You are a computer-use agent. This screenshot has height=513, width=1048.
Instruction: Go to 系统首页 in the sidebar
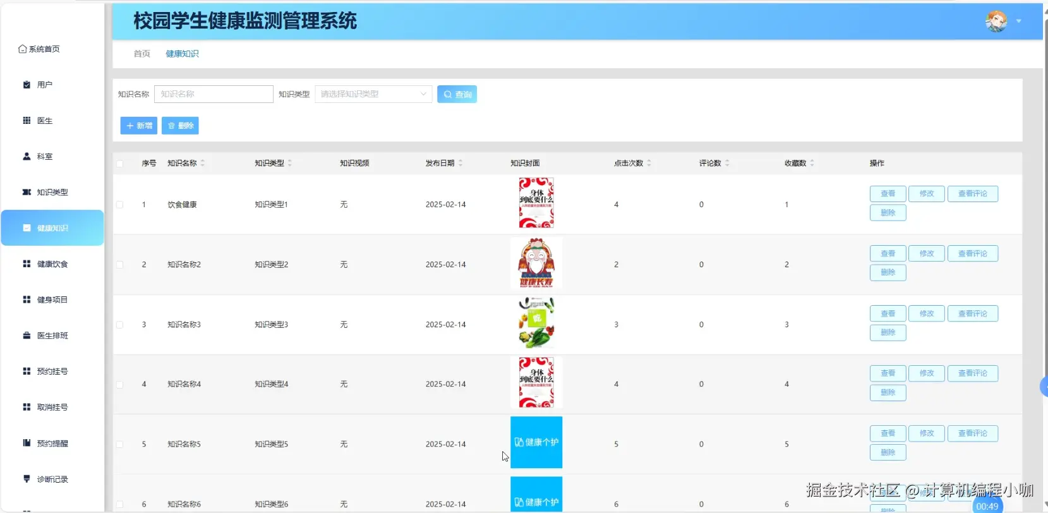pos(52,49)
